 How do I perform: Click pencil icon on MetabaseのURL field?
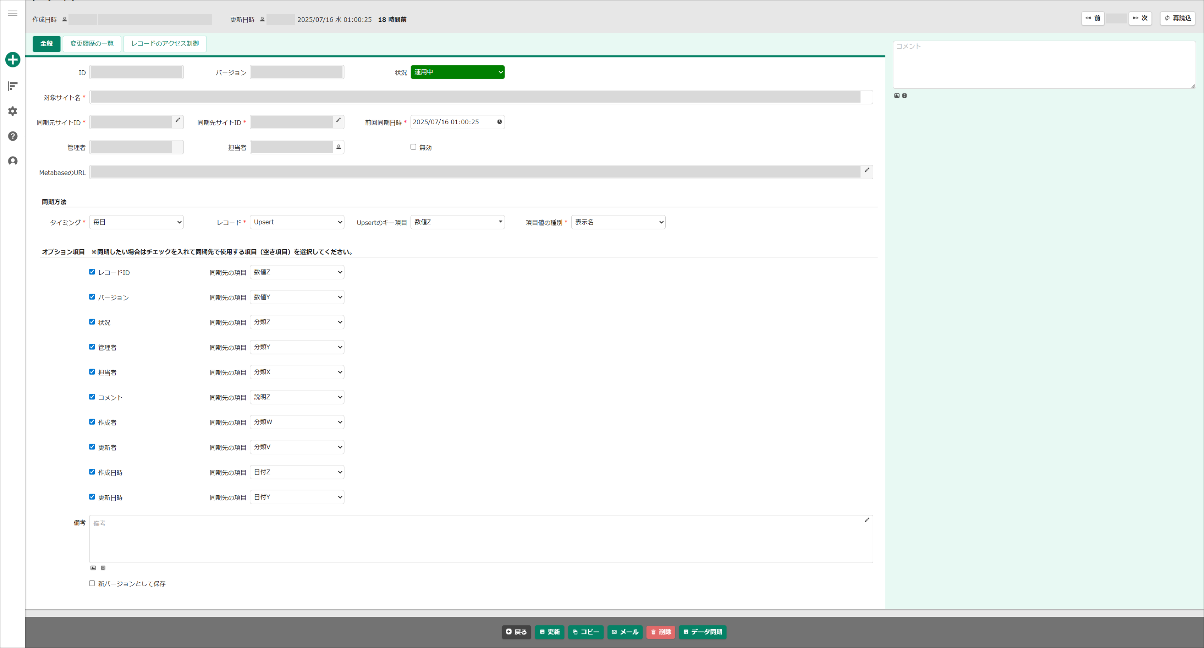click(867, 170)
